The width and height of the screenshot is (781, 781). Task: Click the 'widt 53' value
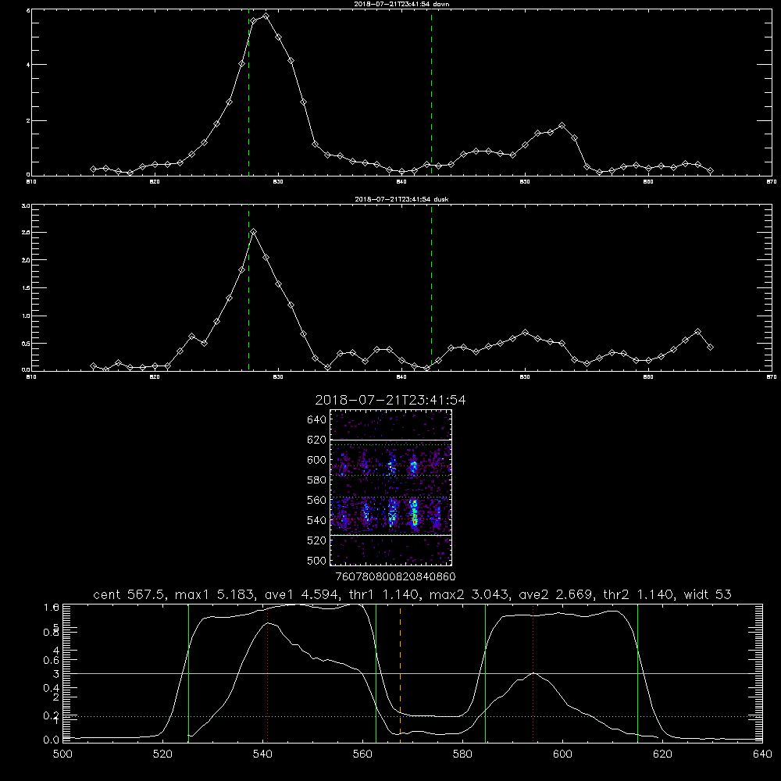tap(708, 594)
